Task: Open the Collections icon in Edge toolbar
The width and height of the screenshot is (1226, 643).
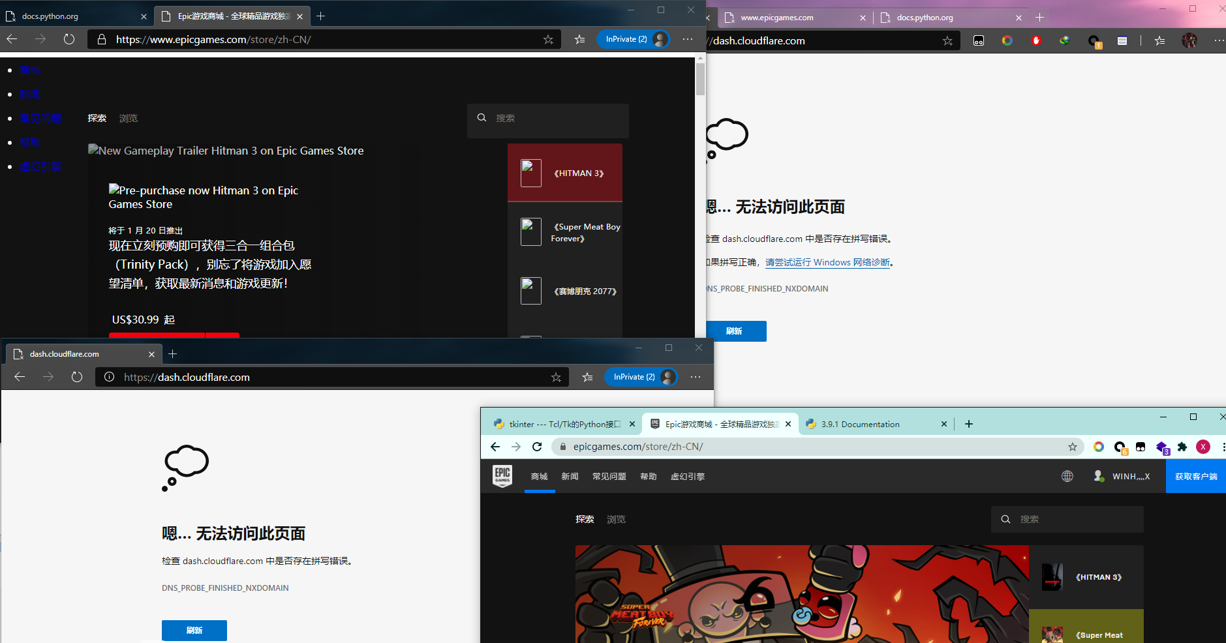Action: coord(1123,40)
